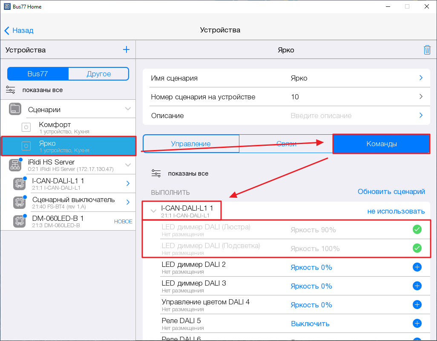Click the filter icon above ВЫПОЛНИТЬ list
This screenshot has width=437, height=341.
(x=156, y=173)
